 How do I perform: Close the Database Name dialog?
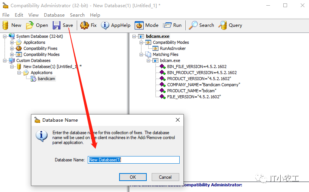point(177,120)
